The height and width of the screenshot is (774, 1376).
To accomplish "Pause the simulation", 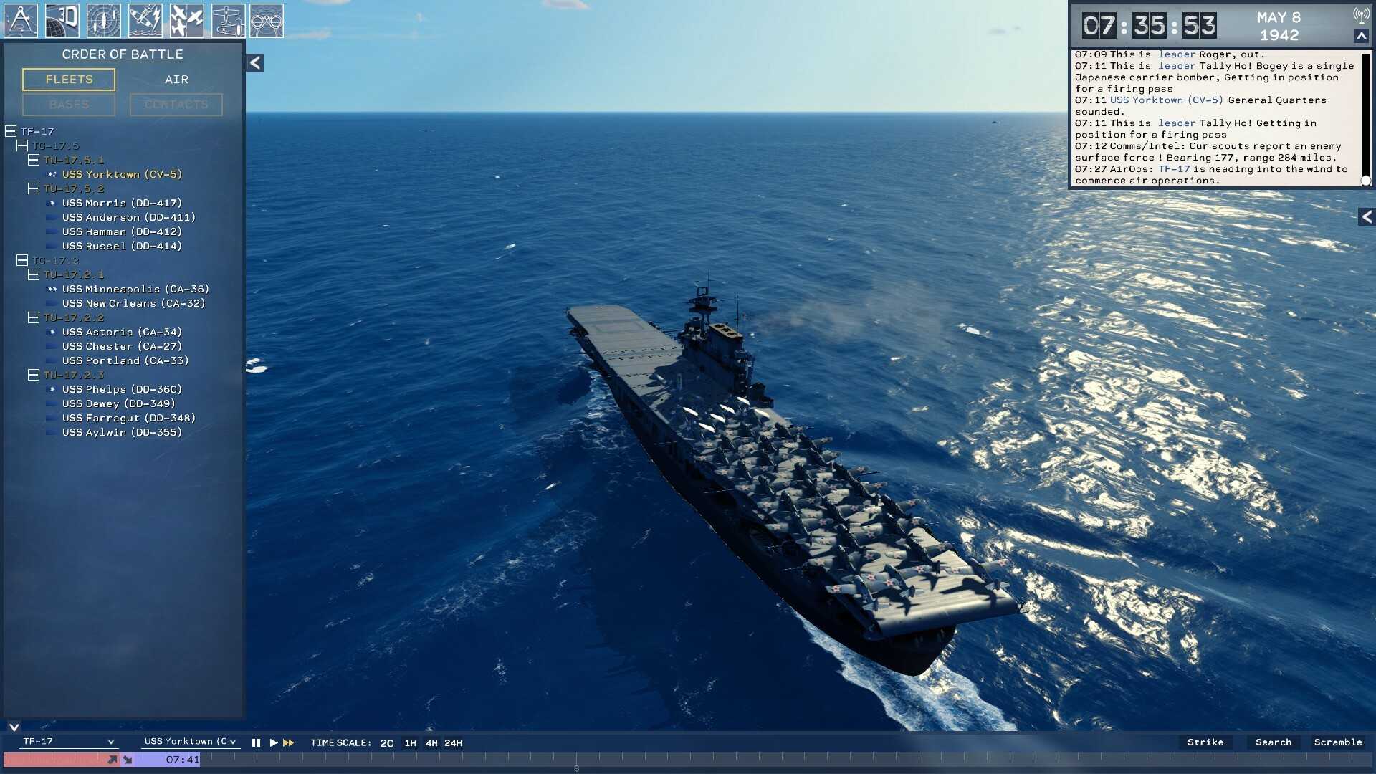I will click(256, 742).
